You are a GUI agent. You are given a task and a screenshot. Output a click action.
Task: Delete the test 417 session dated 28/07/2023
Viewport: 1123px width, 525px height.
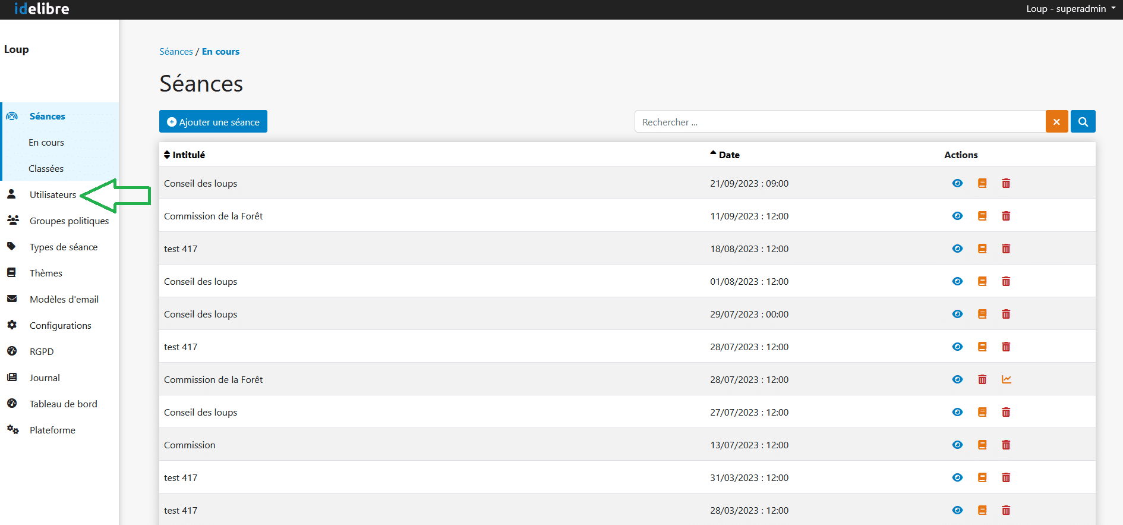point(1006,347)
